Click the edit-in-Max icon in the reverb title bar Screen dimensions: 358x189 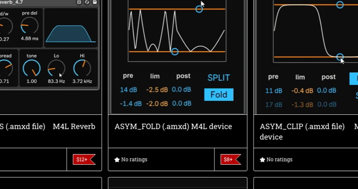(79, 2)
